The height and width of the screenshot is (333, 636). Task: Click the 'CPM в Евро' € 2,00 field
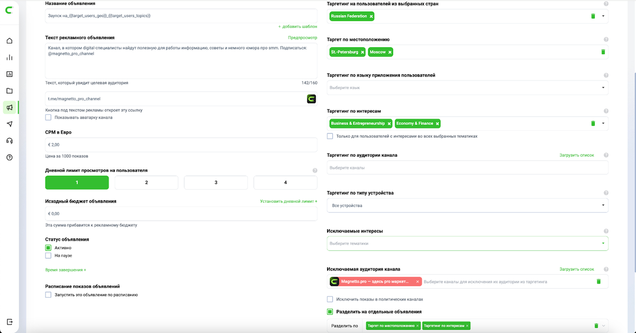pos(181,145)
